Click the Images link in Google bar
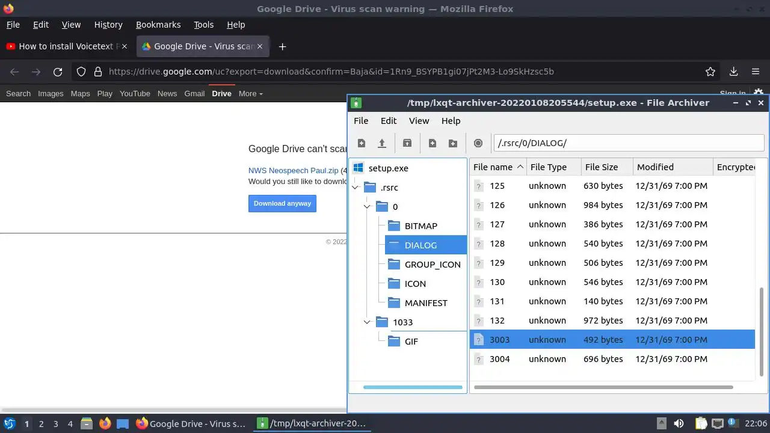 point(51,93)
